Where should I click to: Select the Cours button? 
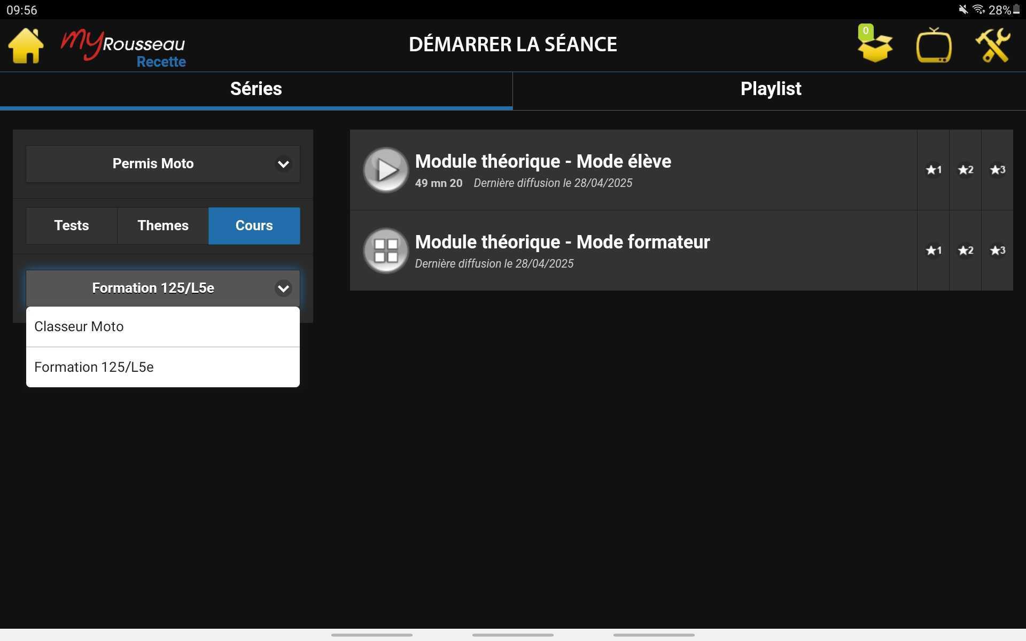(x=254, y=226)
